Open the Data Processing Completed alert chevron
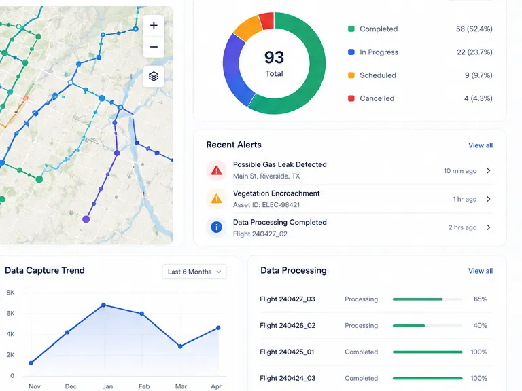Screen dimensions: 522x391 (x=489, y=227)
